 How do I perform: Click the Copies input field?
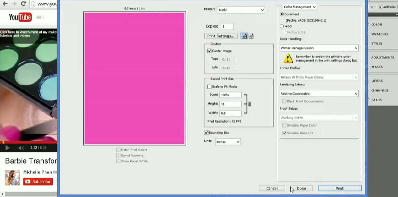pos(227,26)
